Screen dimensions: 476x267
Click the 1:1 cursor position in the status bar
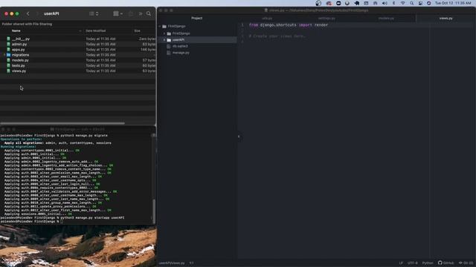192,263
